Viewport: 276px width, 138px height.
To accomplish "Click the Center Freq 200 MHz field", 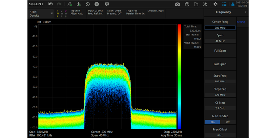I will [220, 28].
